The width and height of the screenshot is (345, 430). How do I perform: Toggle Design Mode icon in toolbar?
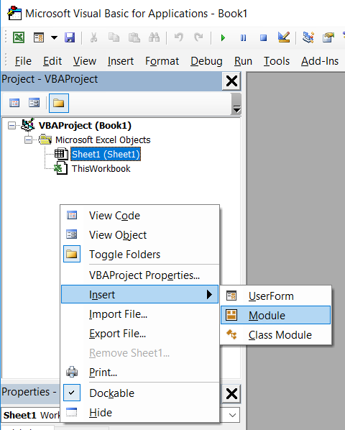click(284, 37)
